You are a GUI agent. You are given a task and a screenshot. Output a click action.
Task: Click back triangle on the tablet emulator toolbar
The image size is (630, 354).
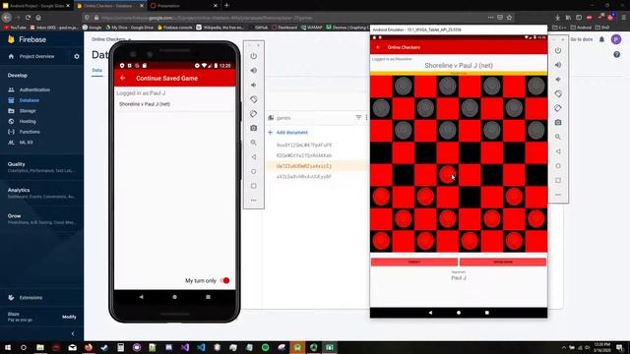pos(558,151)
